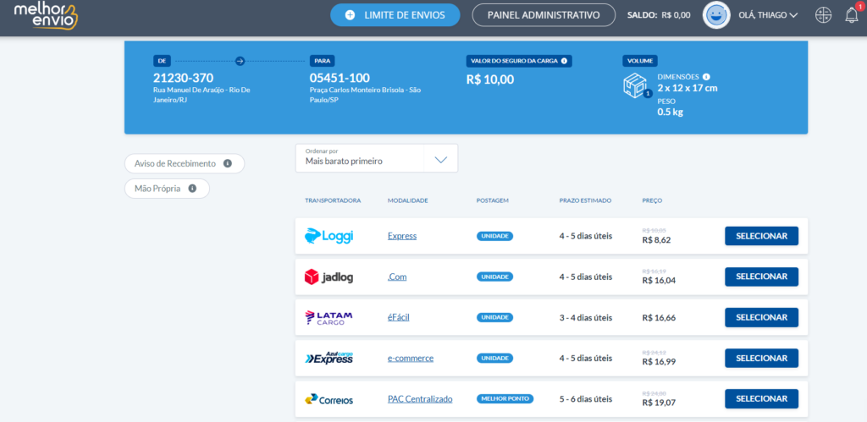Open Painel Administrativo

544,15
